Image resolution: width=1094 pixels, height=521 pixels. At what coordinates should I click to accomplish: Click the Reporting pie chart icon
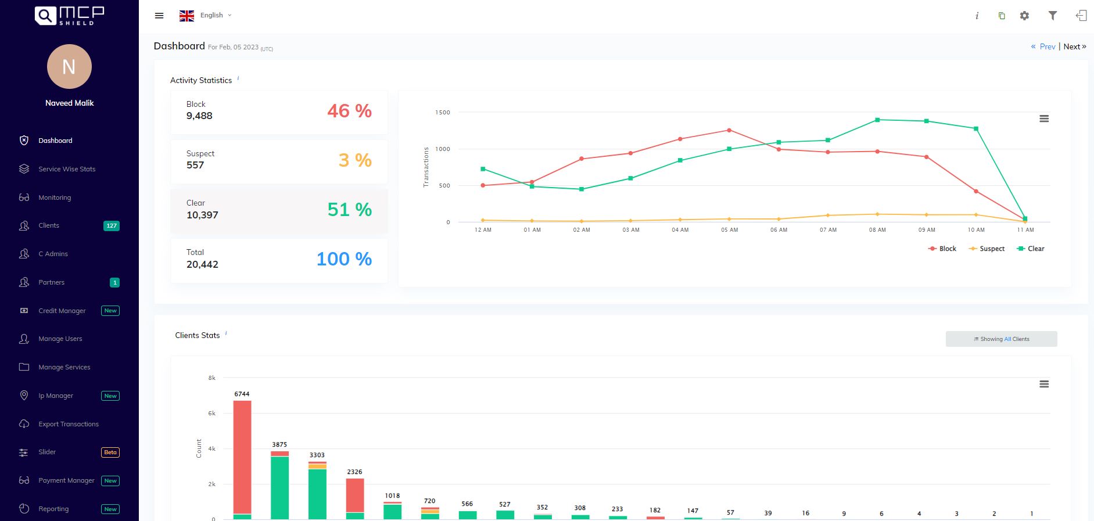[x=24, y=509]
